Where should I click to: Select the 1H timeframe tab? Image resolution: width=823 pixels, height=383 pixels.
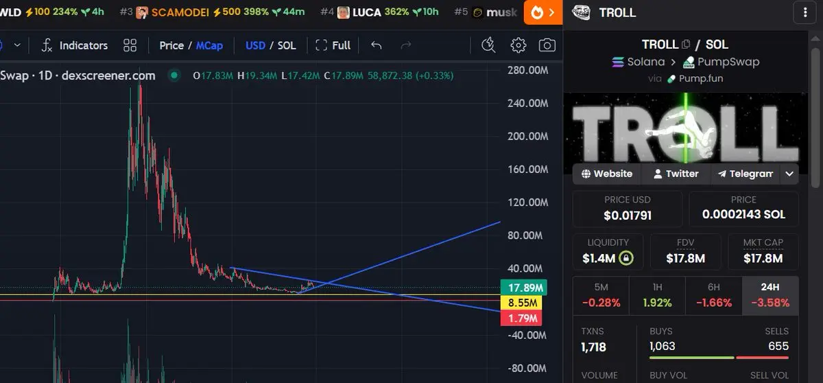[657, 295]
